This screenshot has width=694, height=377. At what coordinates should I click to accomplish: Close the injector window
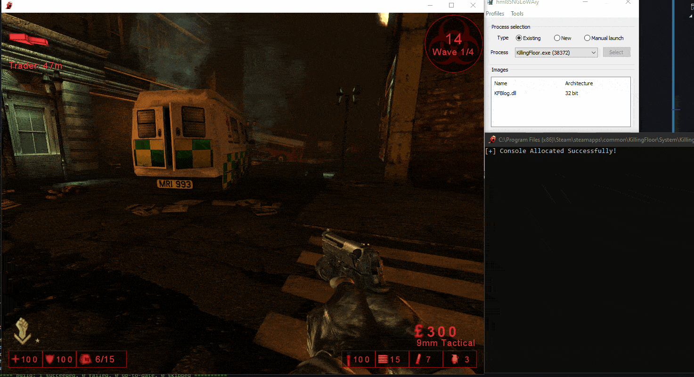(628, 2)
